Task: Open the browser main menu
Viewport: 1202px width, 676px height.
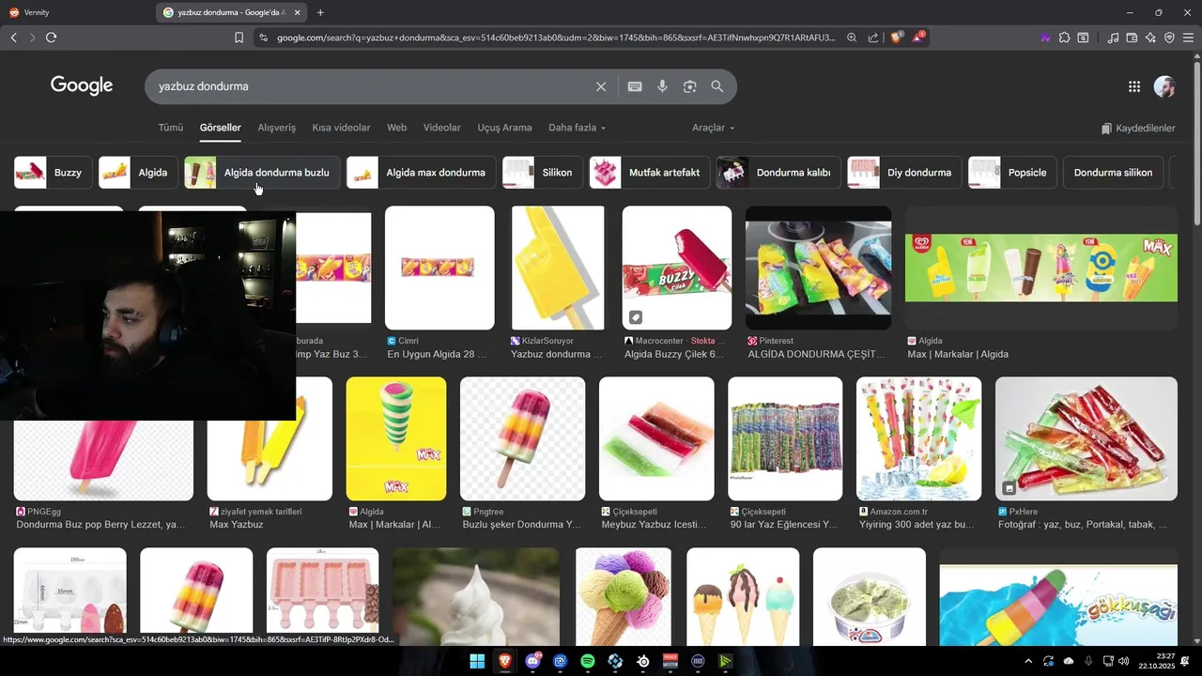Action: tap(1188, 38)
